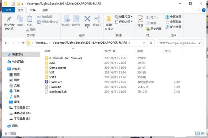The height and width of the screenshot is (138, 208).
Task: Open Local Disk (C:) in sidebar
Action: click(20, 107)
